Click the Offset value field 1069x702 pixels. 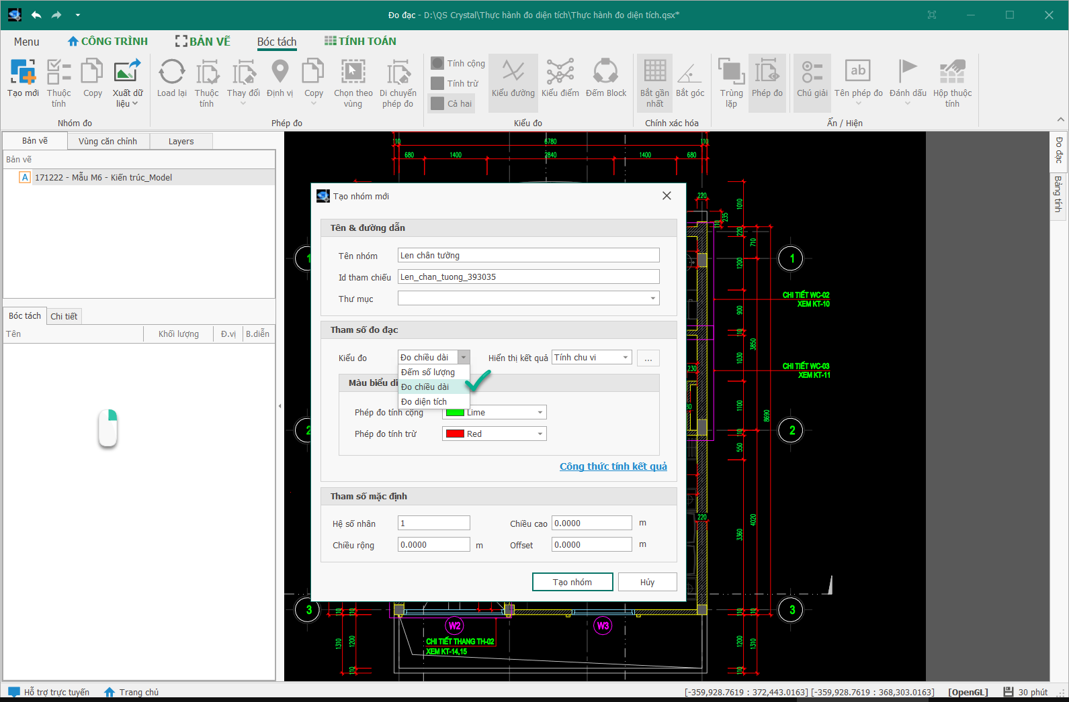pyautogui.click(x=591, y=544)
